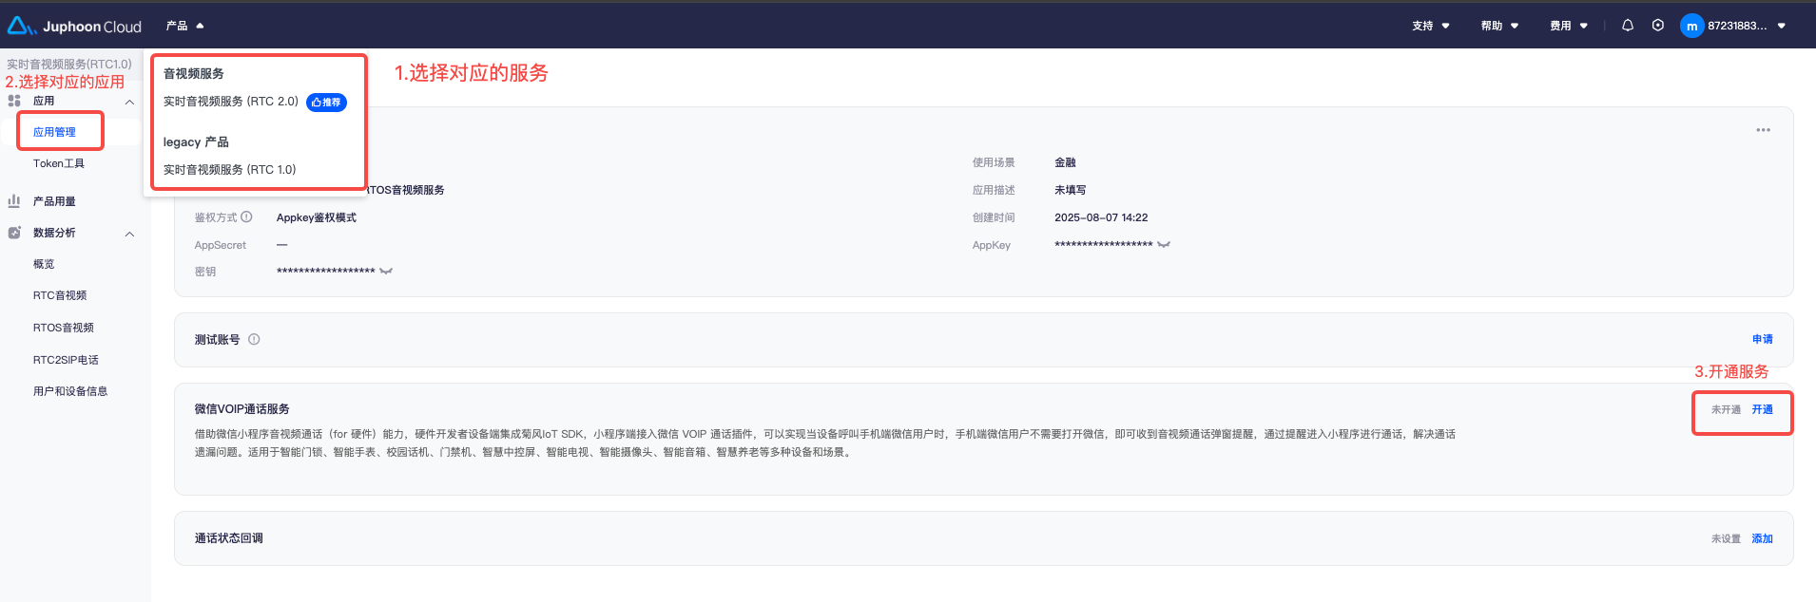Click the blue 推荐 badge
This screenshot has width=1816, height=602.
coord(326,103)
